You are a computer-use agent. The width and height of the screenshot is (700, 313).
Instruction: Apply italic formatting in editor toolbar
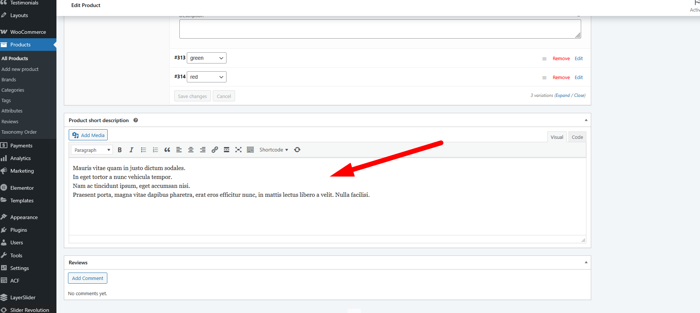click(131, 150)
